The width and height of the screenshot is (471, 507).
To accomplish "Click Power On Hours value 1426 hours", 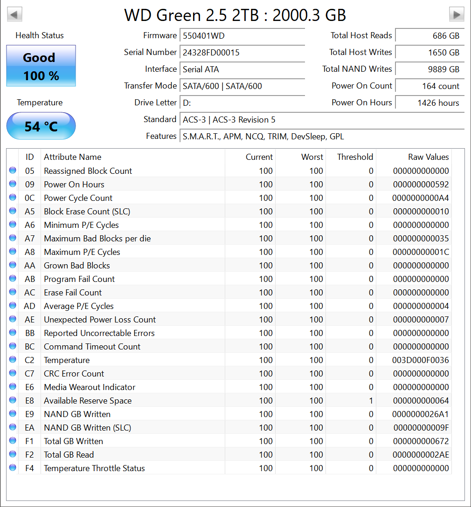I will coord(429,103).
